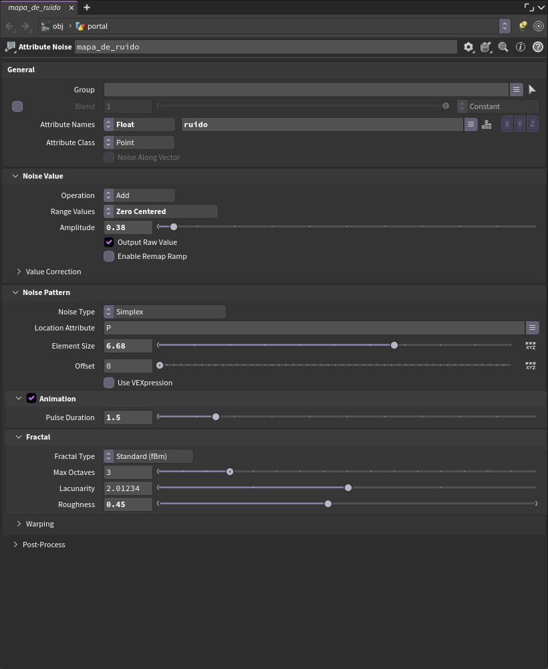Open the Noise Type dropdown
The width and height of the screenshot is (548, 669).
tap(164, 312)
